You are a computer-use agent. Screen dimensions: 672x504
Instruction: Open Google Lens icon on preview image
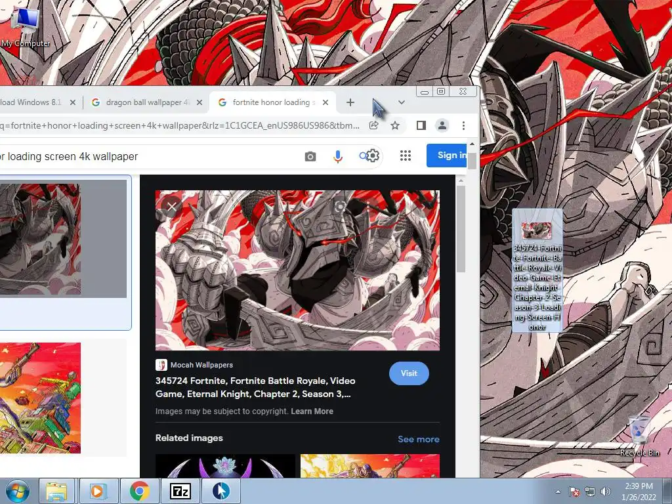click(x=341, y=207)
